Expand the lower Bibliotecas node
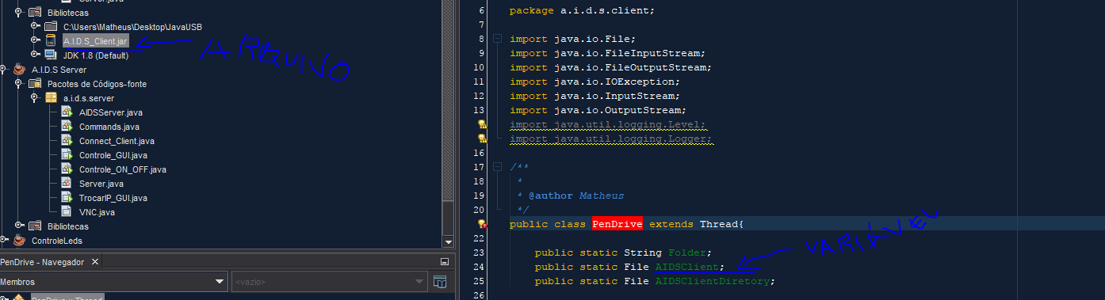The height and width of the screenshot is (300, 1105). pos(19,226)
